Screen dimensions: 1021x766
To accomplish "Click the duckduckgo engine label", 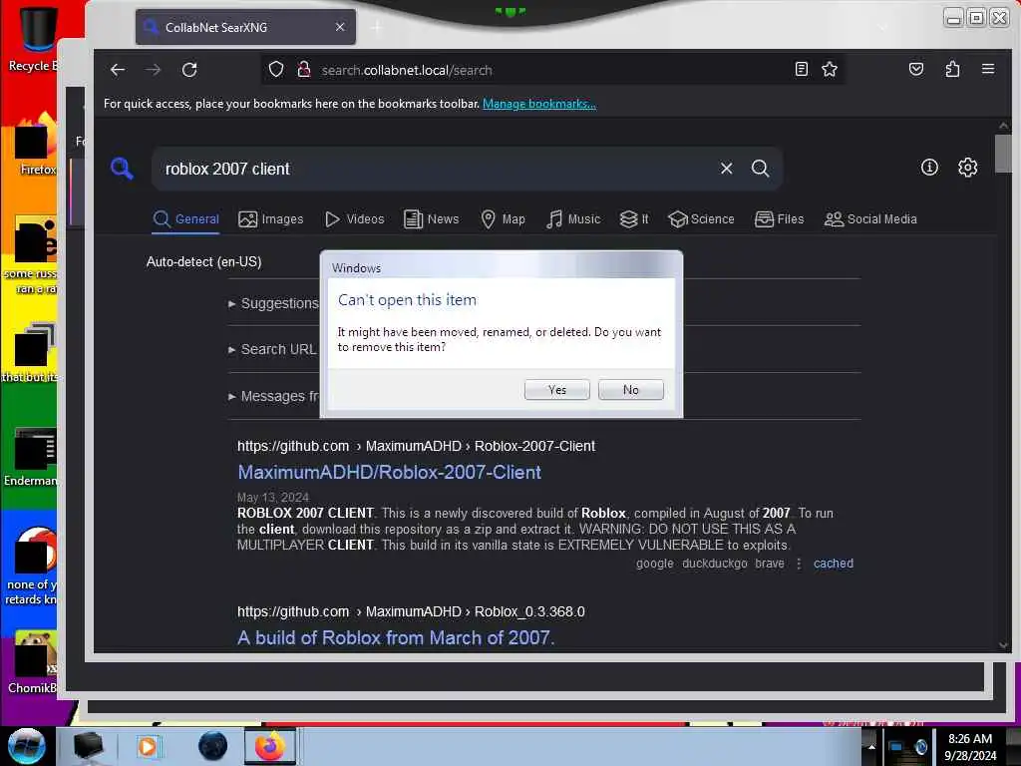I will click(x=714, y=564).
